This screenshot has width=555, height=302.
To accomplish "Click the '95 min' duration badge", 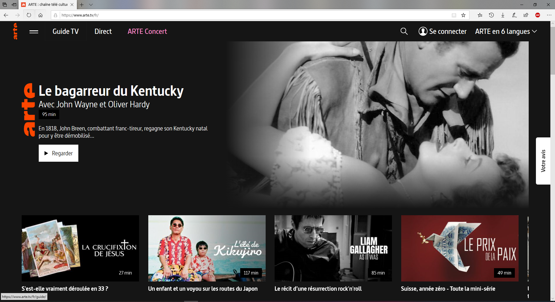I will click(49, 114).
